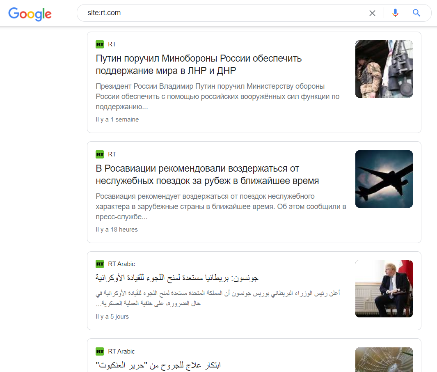Open headline 'Путин поручил Минобороны России'
Screen dimensions: 437x372
click(199, 64)
